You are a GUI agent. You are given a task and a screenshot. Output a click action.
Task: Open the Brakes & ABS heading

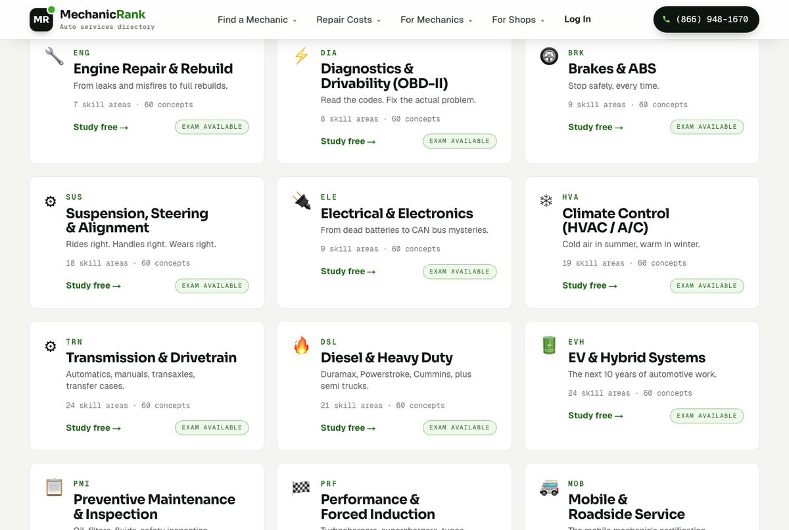coord(612,68)
